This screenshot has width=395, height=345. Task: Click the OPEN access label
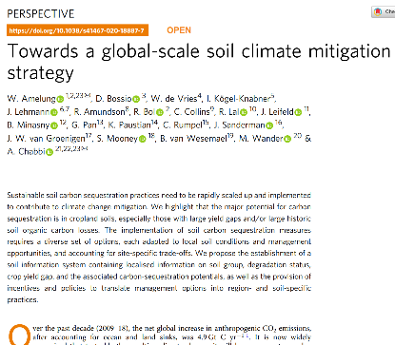179,30
